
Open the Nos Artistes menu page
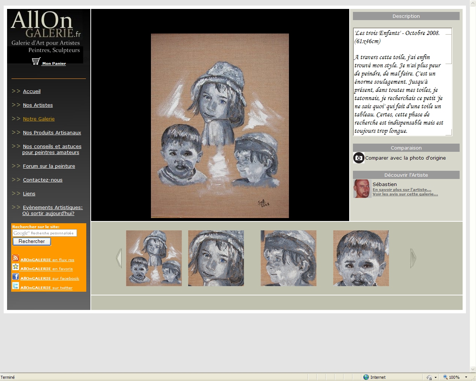(38, 105)
